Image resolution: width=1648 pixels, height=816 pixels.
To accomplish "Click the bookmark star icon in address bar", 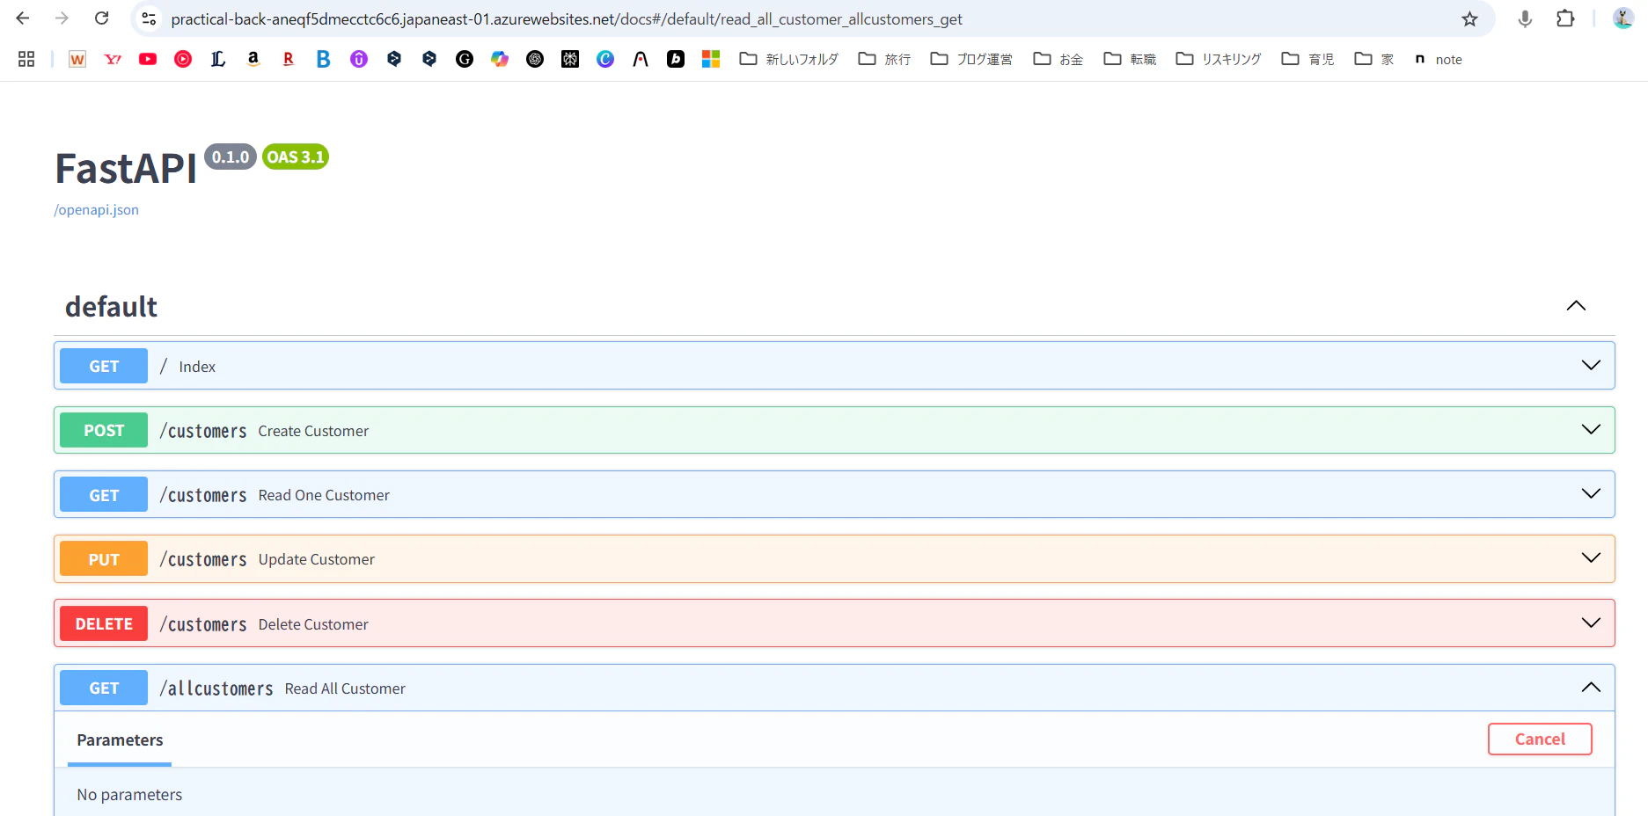I will [1469, 19].
